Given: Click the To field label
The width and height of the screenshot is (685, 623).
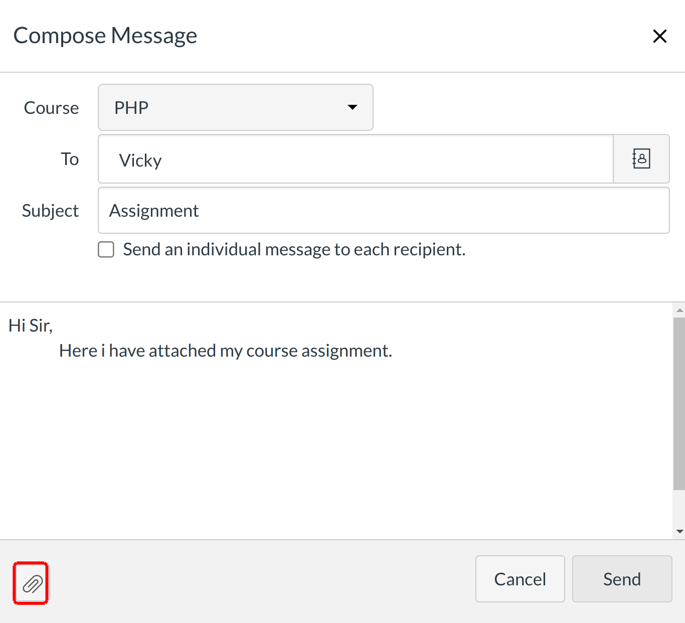Looking at the screenshot, I should 70,159.
